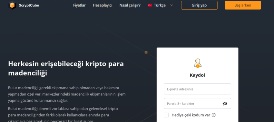
Task: Click 'Herkesin erişebileceği kripto para' heading
Action: 66,68
